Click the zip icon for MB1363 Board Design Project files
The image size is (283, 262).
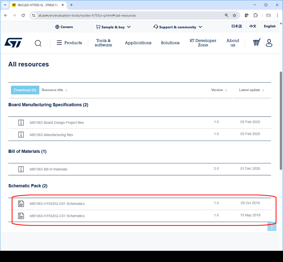[x=21, y=122]
